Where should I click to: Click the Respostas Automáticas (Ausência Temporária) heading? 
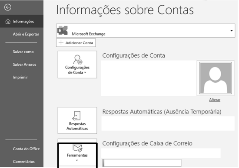coord(162,112)
